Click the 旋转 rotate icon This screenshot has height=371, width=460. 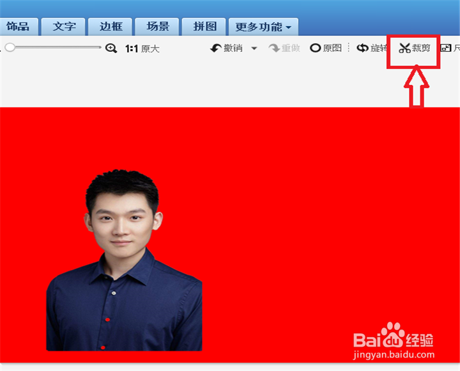tap(363, 48)
